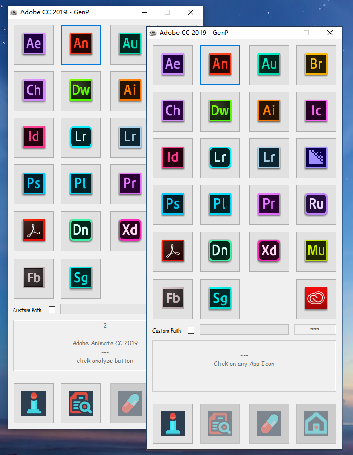Click the custom path field in front window

click(x=244, y=329)
